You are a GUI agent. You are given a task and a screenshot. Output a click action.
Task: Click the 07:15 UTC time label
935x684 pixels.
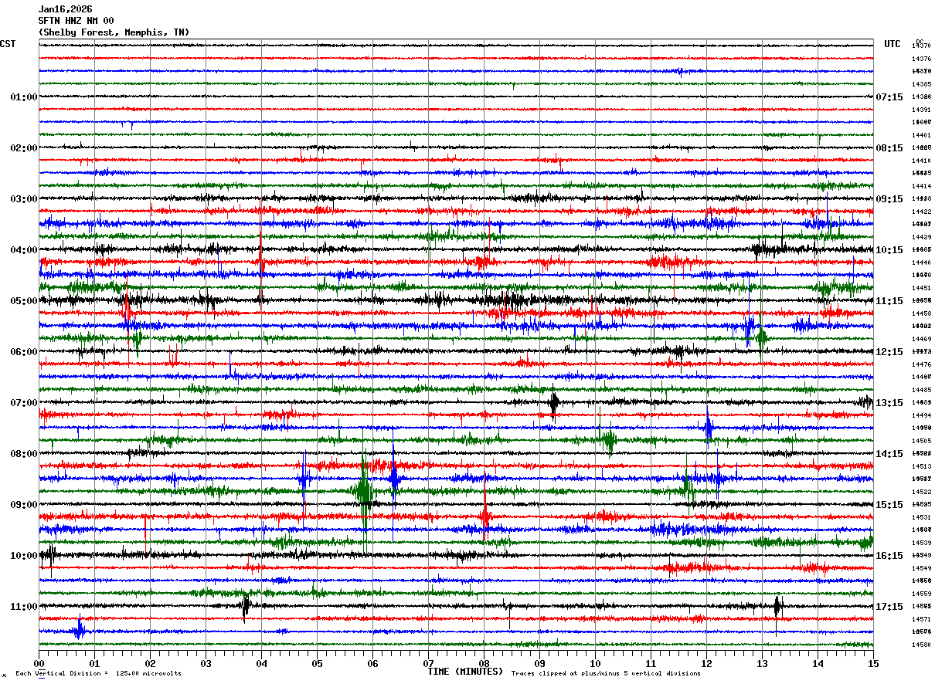[889, 97]
